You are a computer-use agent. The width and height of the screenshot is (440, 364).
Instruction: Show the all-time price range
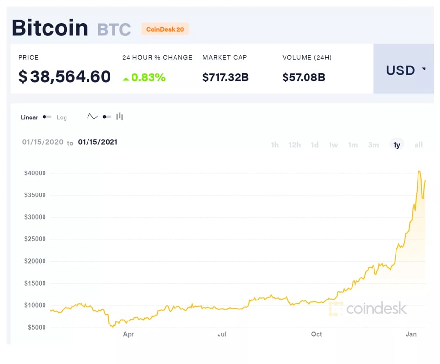[418, 145]
